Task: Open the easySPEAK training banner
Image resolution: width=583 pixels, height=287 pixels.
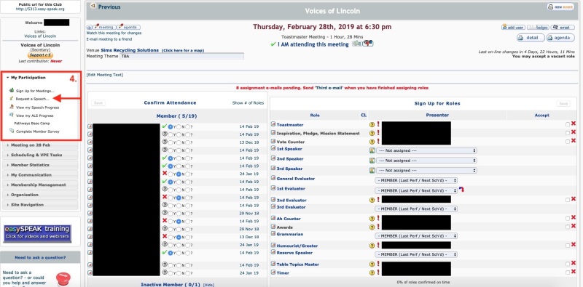Action: tap(37, 233)
